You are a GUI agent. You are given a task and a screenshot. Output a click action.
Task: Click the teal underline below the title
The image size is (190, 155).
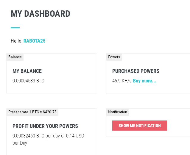(x=15, y=28)
